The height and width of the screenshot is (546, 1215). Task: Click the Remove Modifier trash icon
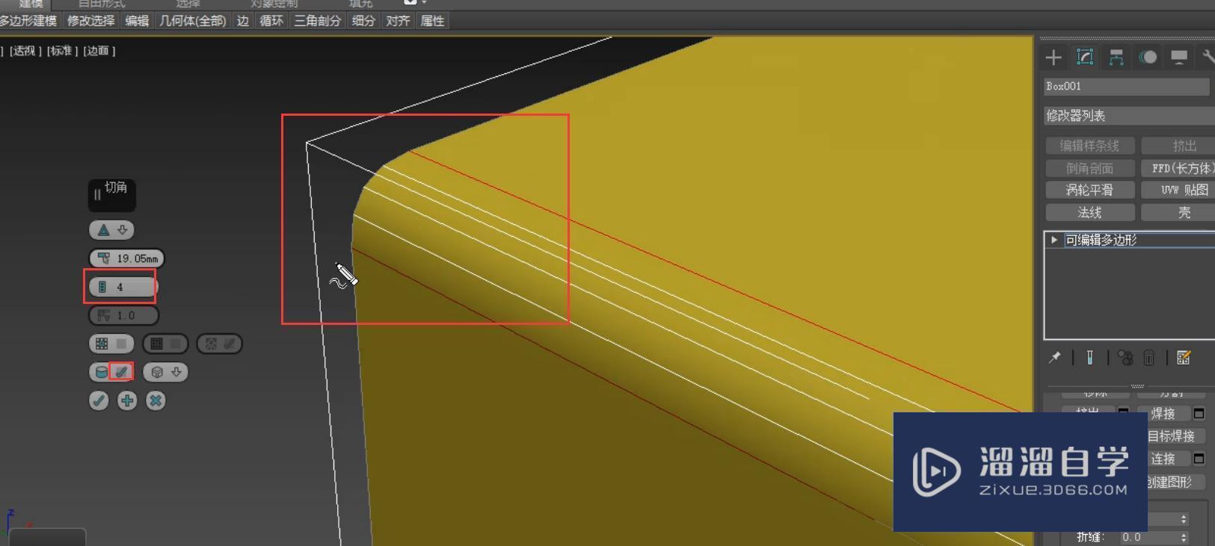coord(1149,358)
